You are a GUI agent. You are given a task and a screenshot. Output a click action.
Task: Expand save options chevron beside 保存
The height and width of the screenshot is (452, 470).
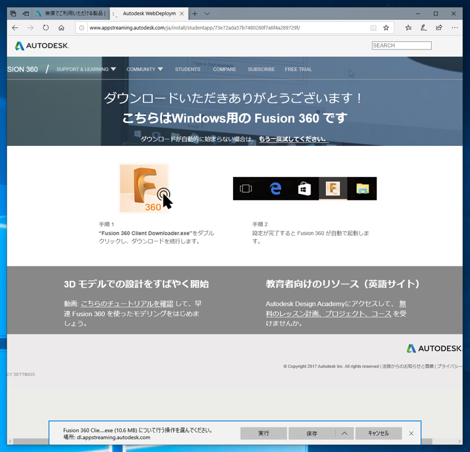coord(344,433)
